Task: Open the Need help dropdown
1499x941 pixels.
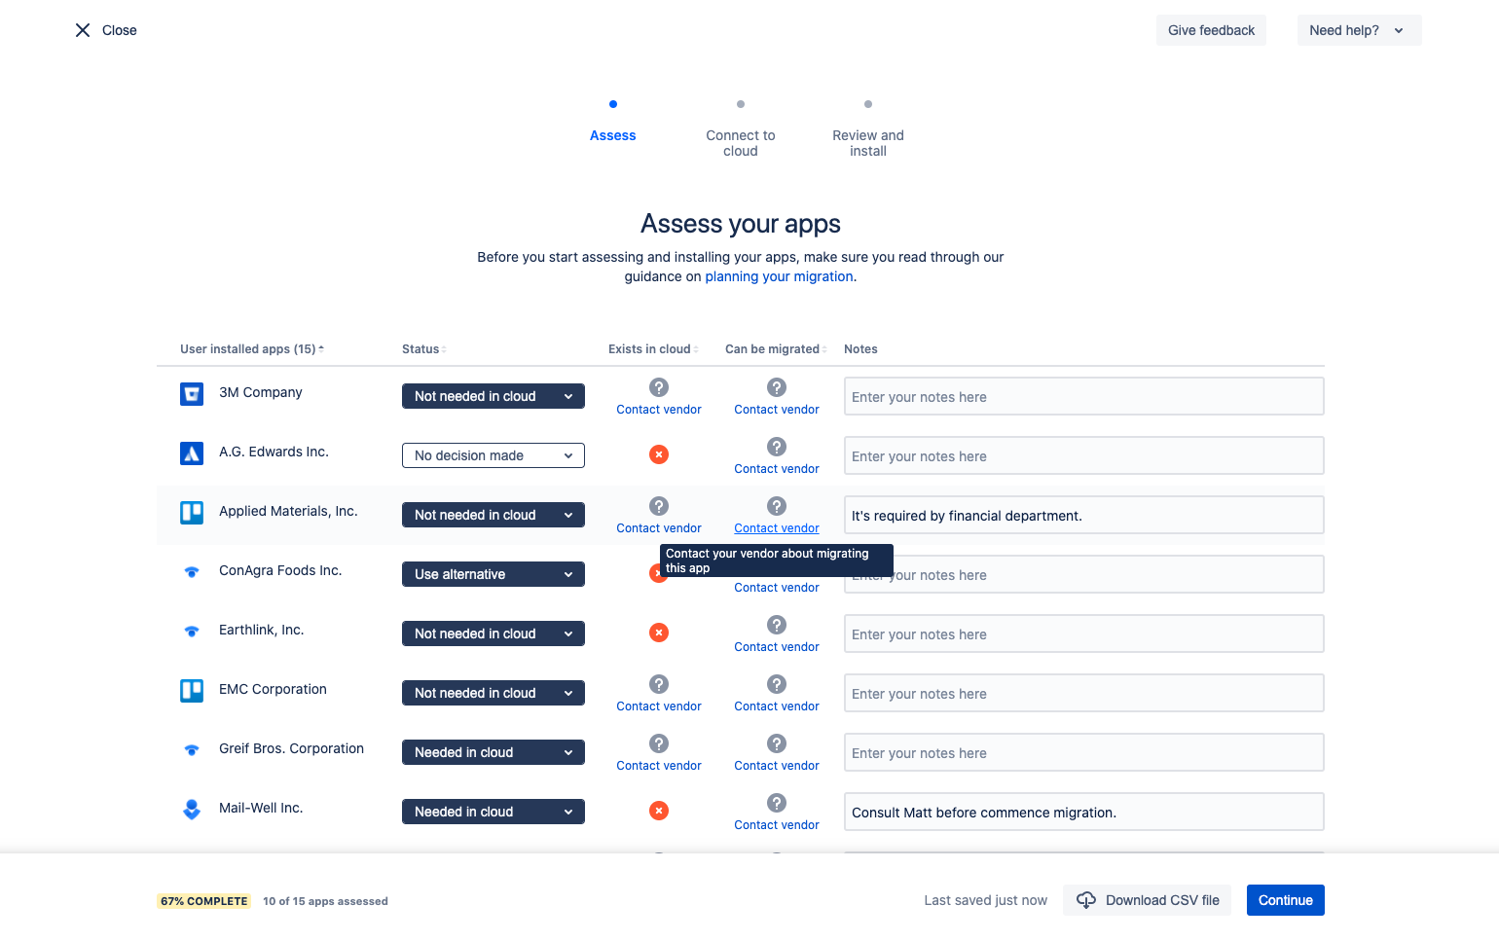Action: pos(1358,30)
